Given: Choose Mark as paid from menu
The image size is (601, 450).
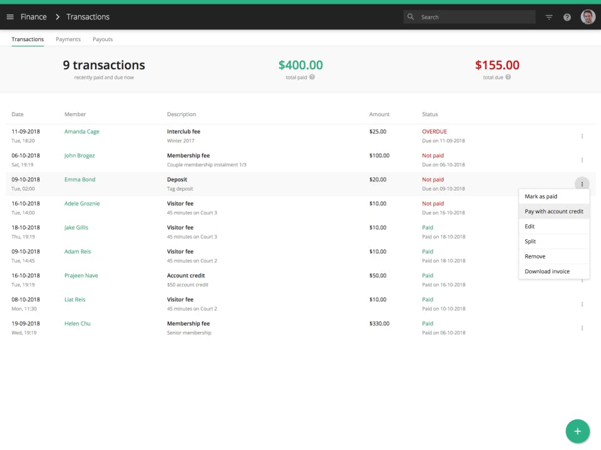Looking at the screenshot, I should click(554, 196).
